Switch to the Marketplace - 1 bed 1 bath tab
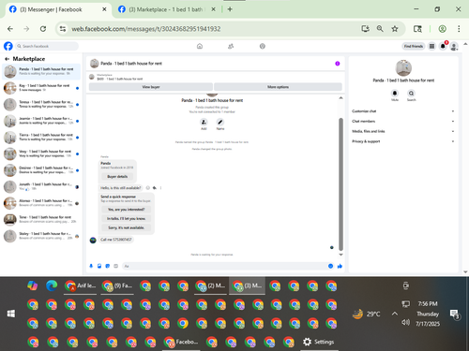Image resolution: width=469 pixels, height=351 pixels. coord(166,9)
